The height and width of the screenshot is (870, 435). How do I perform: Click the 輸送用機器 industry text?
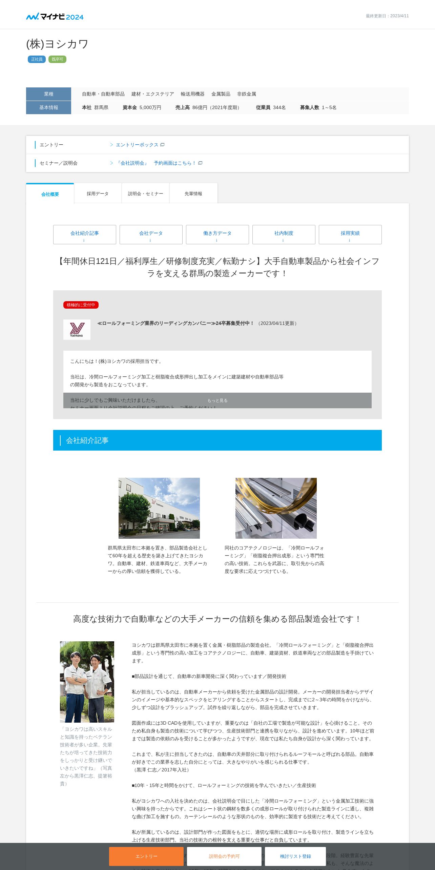coord(193,94)
